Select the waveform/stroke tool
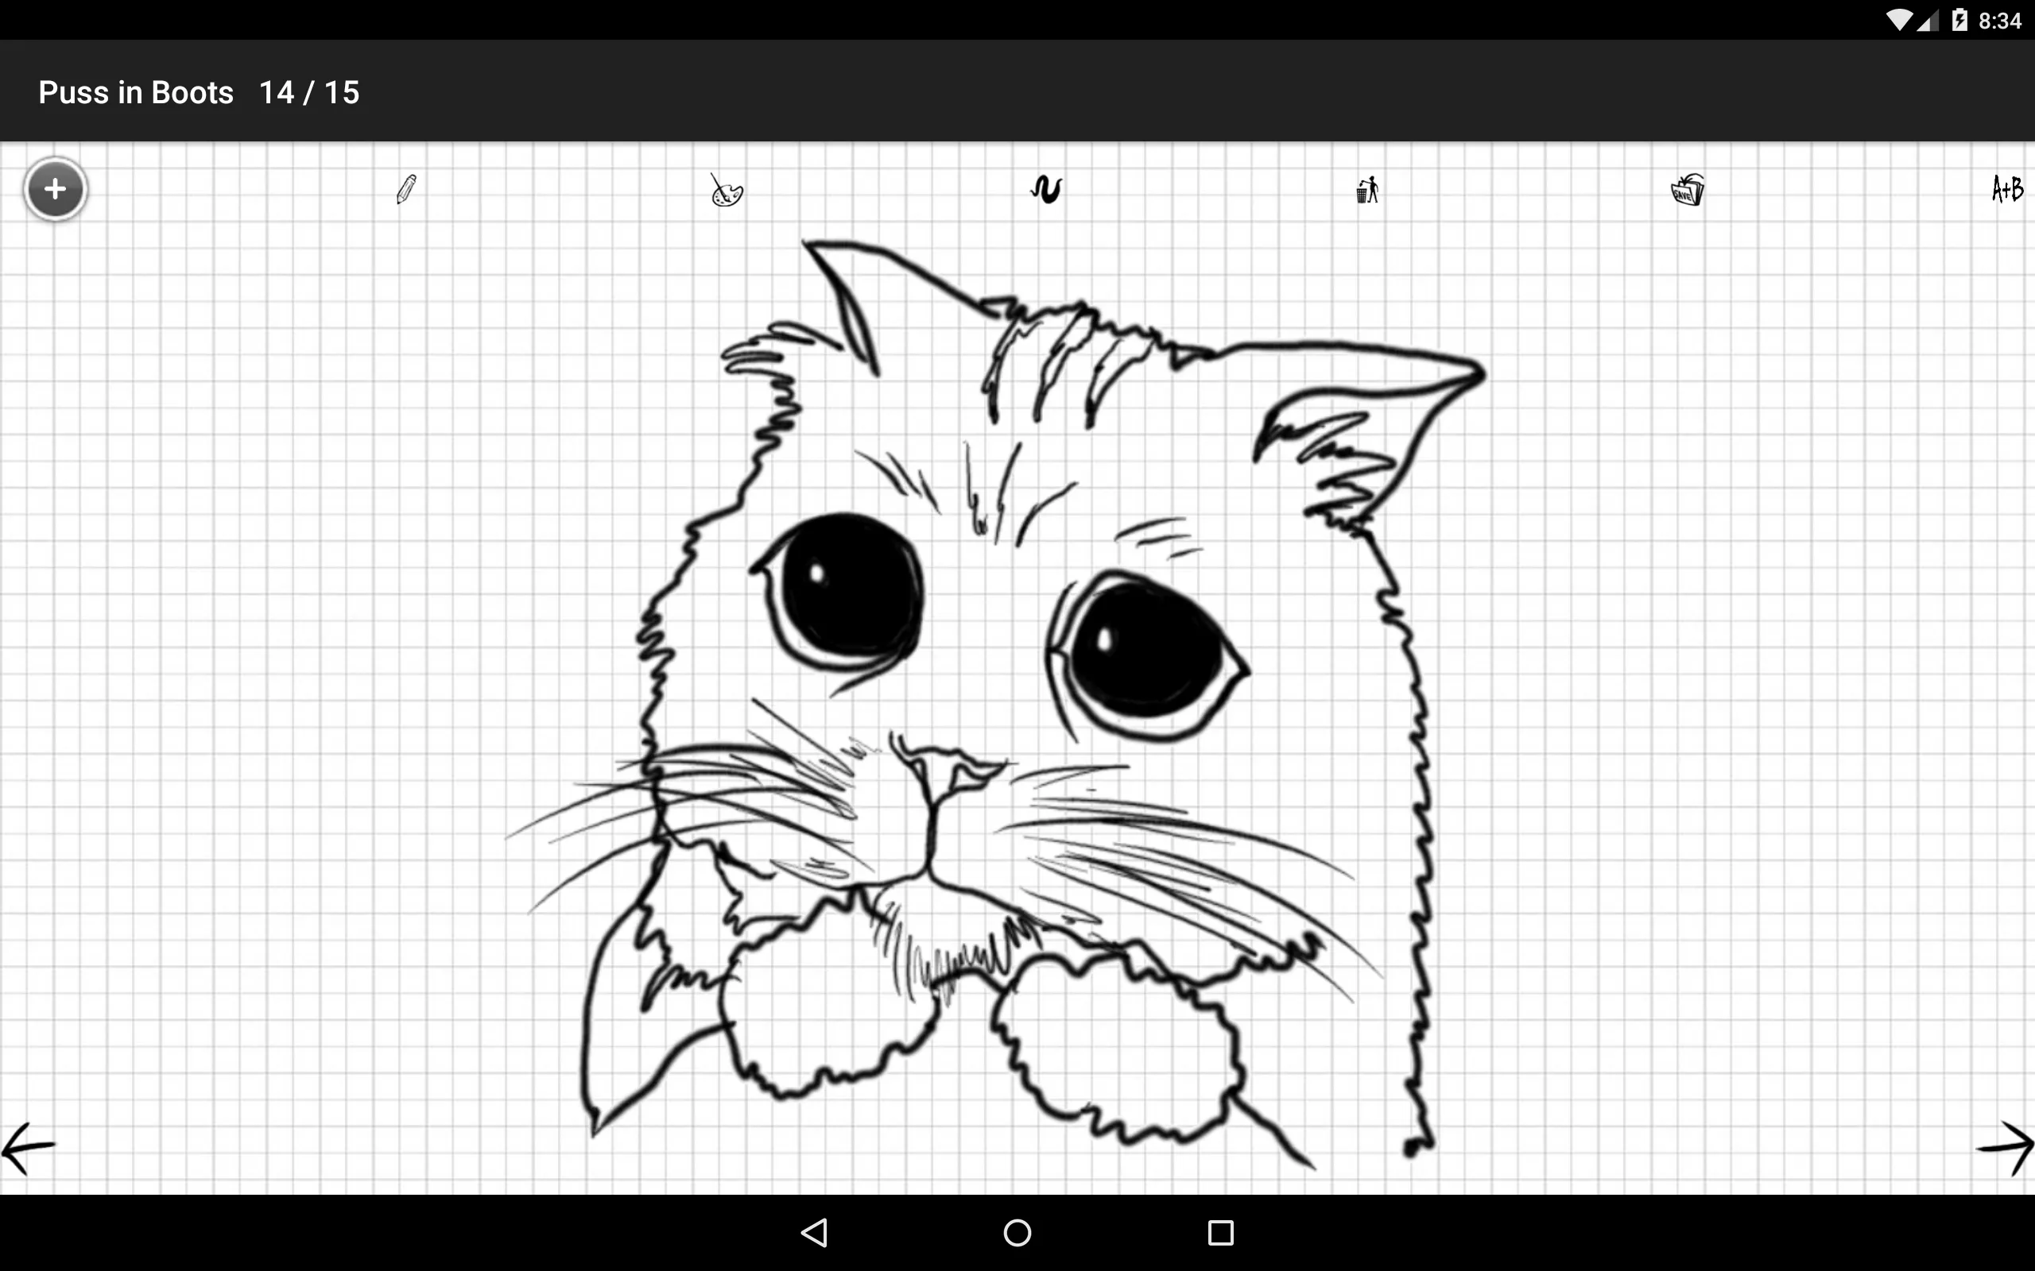This screenshot has height=1271, width=2035. point(1045,187)
